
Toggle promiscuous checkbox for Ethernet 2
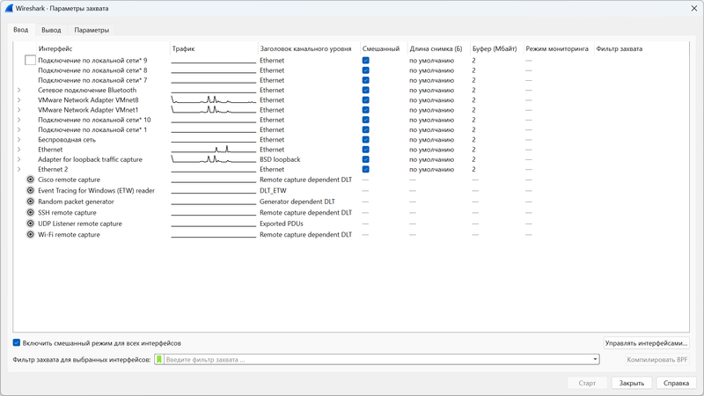click(366, 169)
